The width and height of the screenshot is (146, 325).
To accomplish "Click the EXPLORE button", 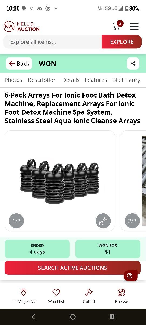I will point(122,42).
